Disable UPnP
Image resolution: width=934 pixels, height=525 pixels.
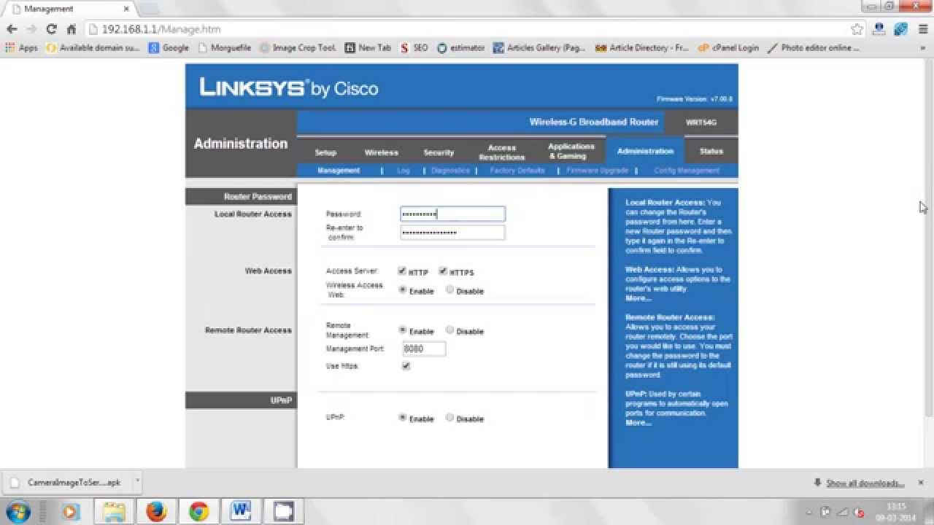[449, 418]
